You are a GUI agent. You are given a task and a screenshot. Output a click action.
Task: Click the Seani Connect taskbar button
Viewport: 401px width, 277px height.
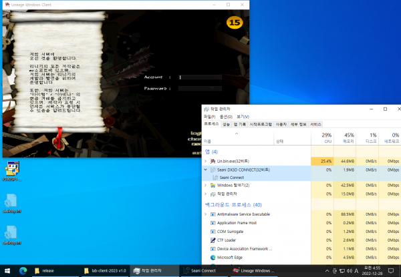point(204,270)
